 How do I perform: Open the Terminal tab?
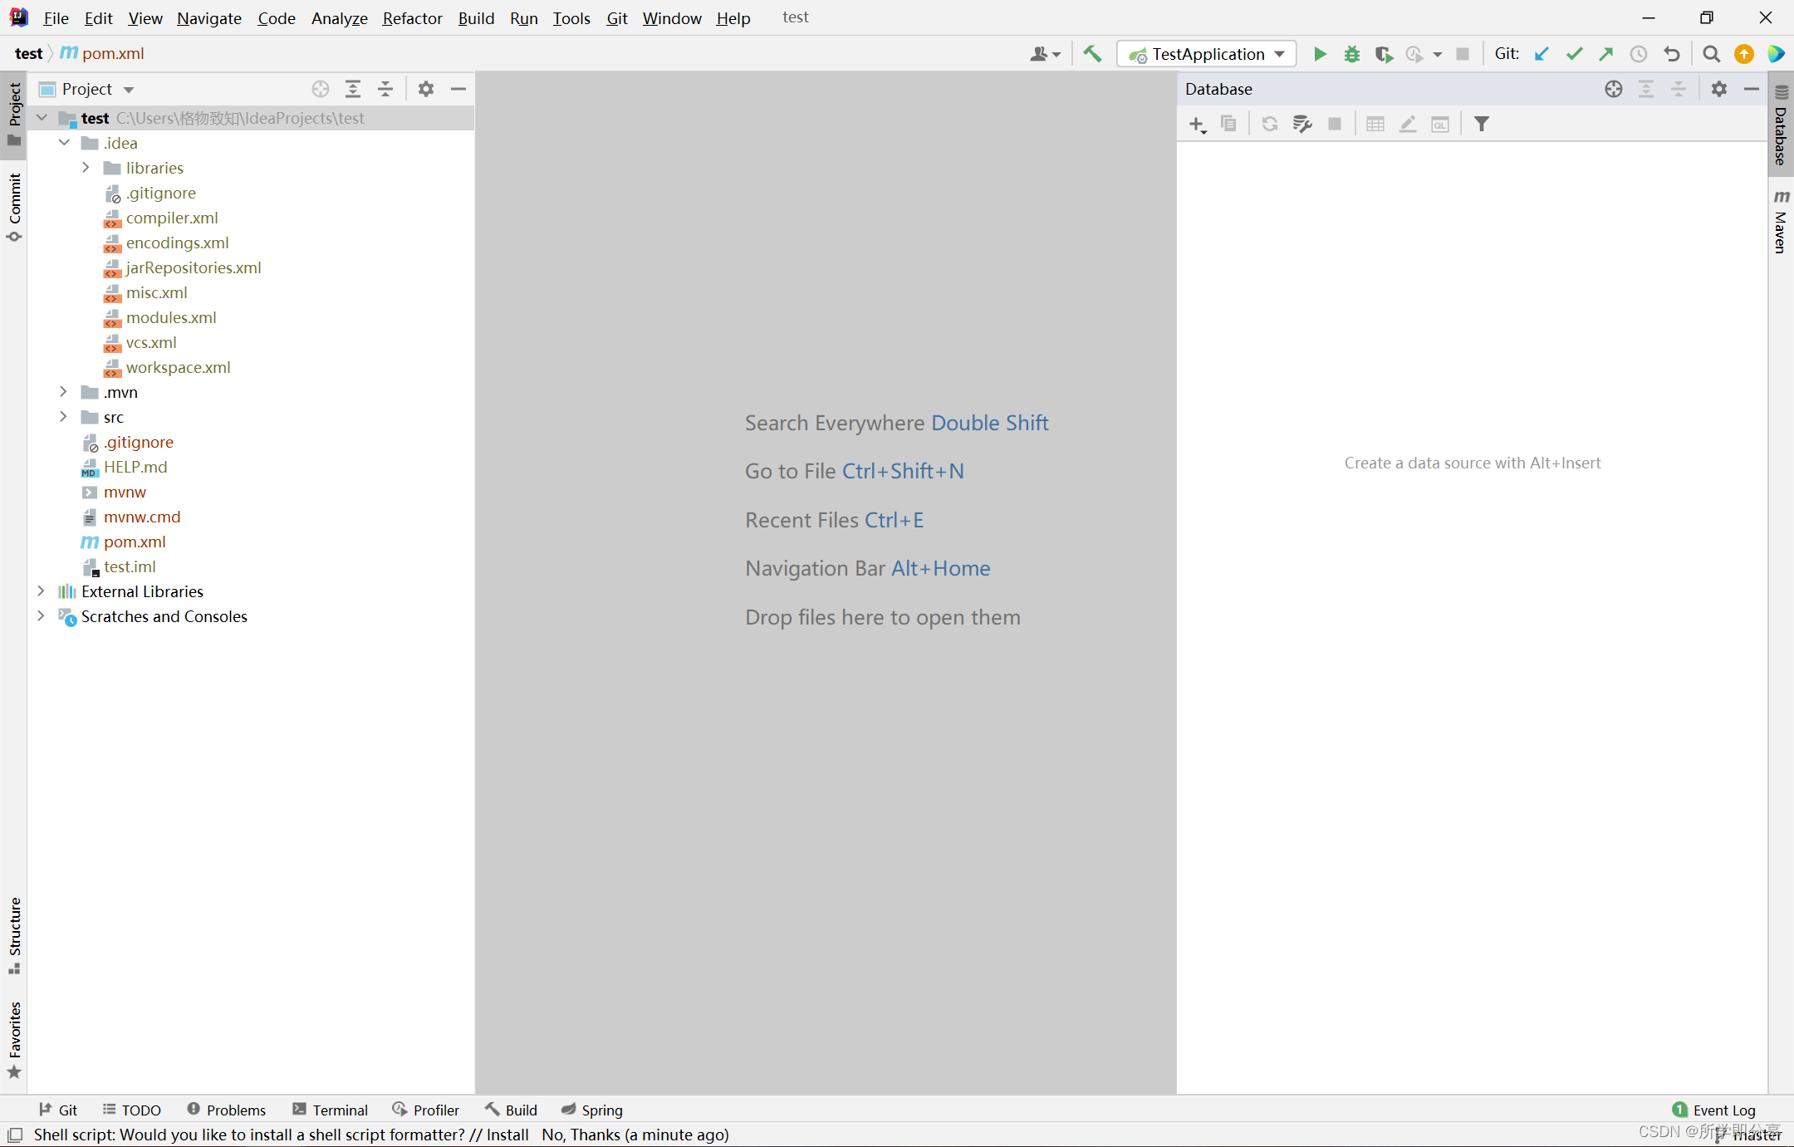point(331,1110)
